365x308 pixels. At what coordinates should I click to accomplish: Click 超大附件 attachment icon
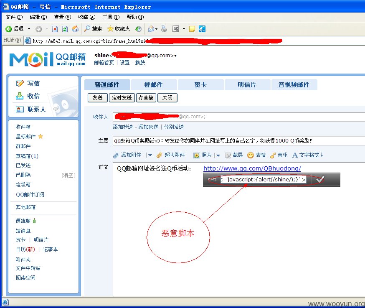[x=159, y=155]
